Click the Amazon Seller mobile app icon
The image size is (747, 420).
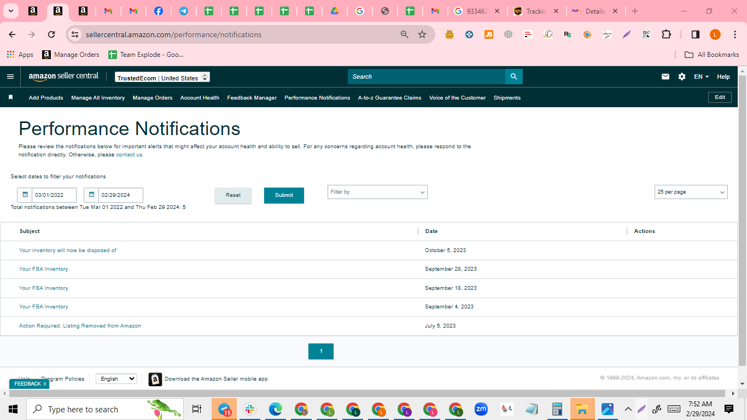[155, 379]
